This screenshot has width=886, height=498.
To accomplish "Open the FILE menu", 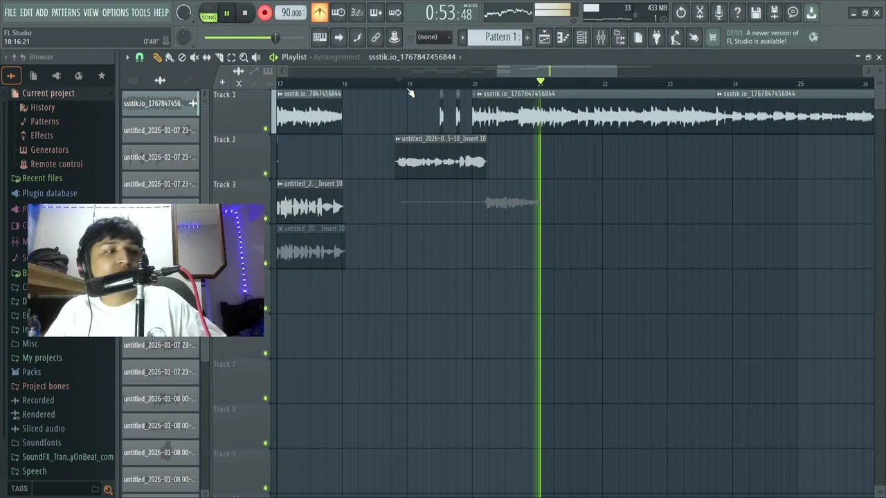I will tap(10, 12).
